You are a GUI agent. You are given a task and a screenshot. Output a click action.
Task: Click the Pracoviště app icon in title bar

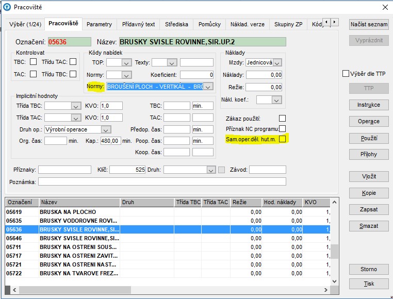click(7, 7)
